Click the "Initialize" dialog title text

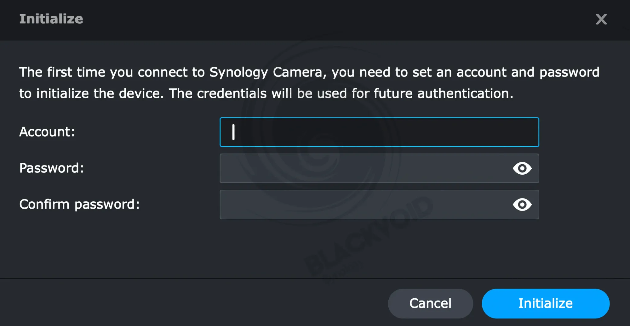(51, 19)
